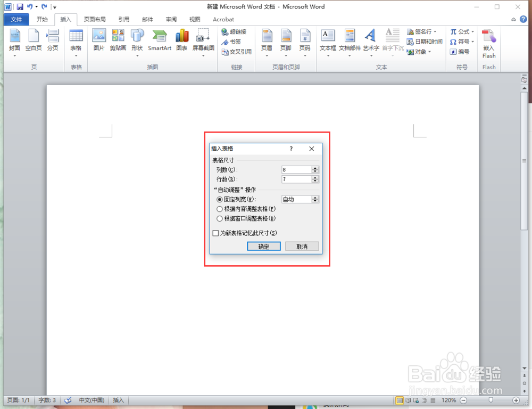Open the Footer (页脚) menu
Image resolution: width=532 pixels, height=409 pixels.
pos(286,43)
